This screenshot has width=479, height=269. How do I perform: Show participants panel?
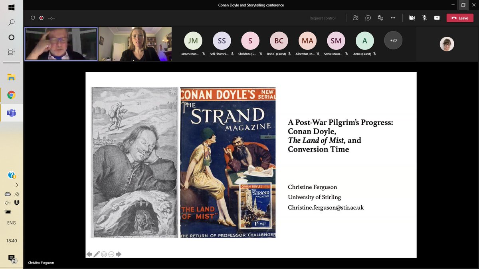(356, 18)
